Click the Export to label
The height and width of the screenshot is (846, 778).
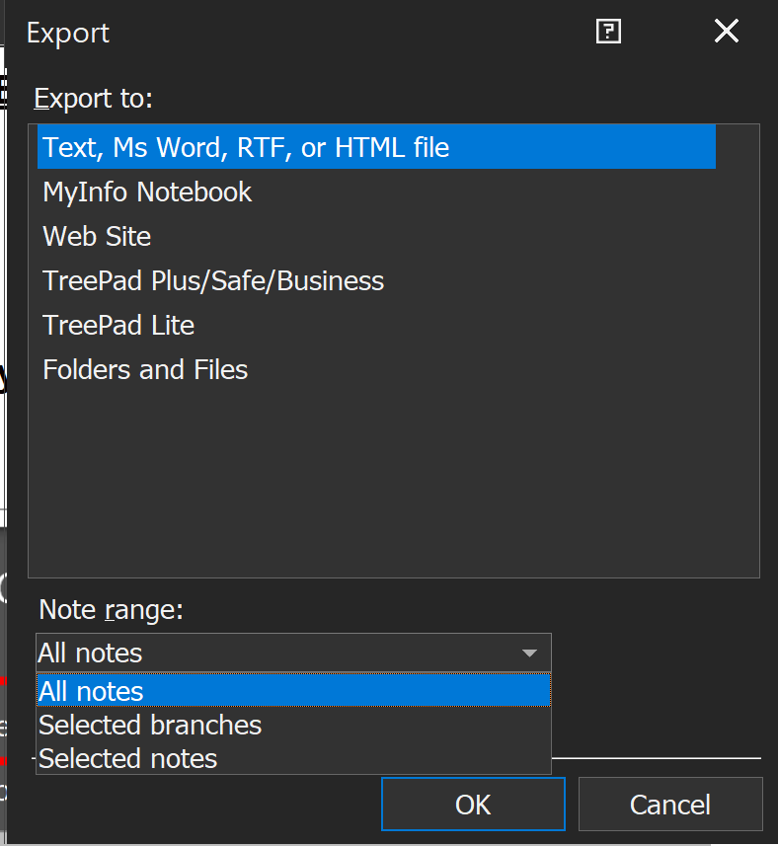point(93,99)
